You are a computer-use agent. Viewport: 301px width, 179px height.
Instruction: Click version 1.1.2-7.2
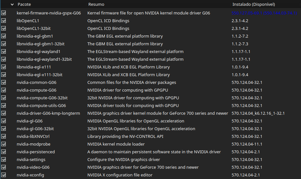tap(240, 36)
